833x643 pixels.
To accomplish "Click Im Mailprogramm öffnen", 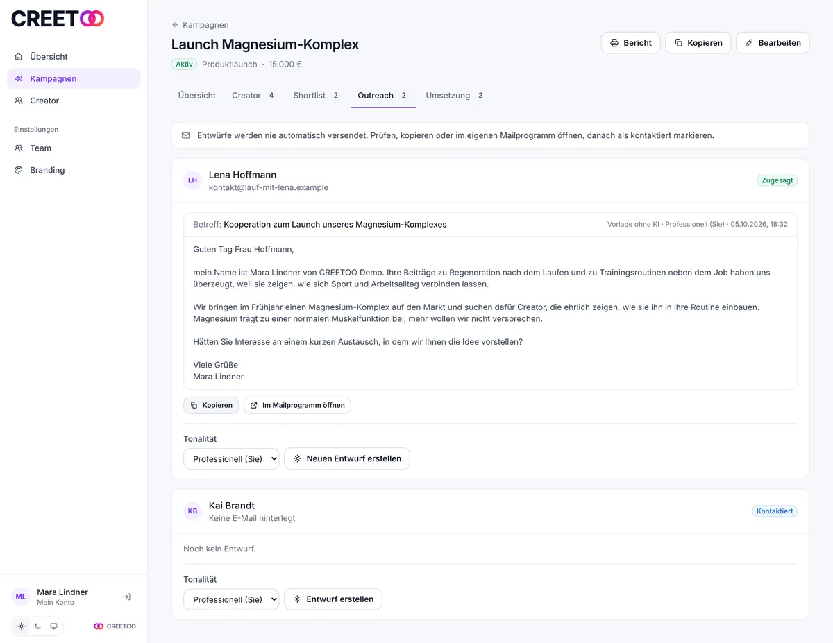I will [297, 405].
